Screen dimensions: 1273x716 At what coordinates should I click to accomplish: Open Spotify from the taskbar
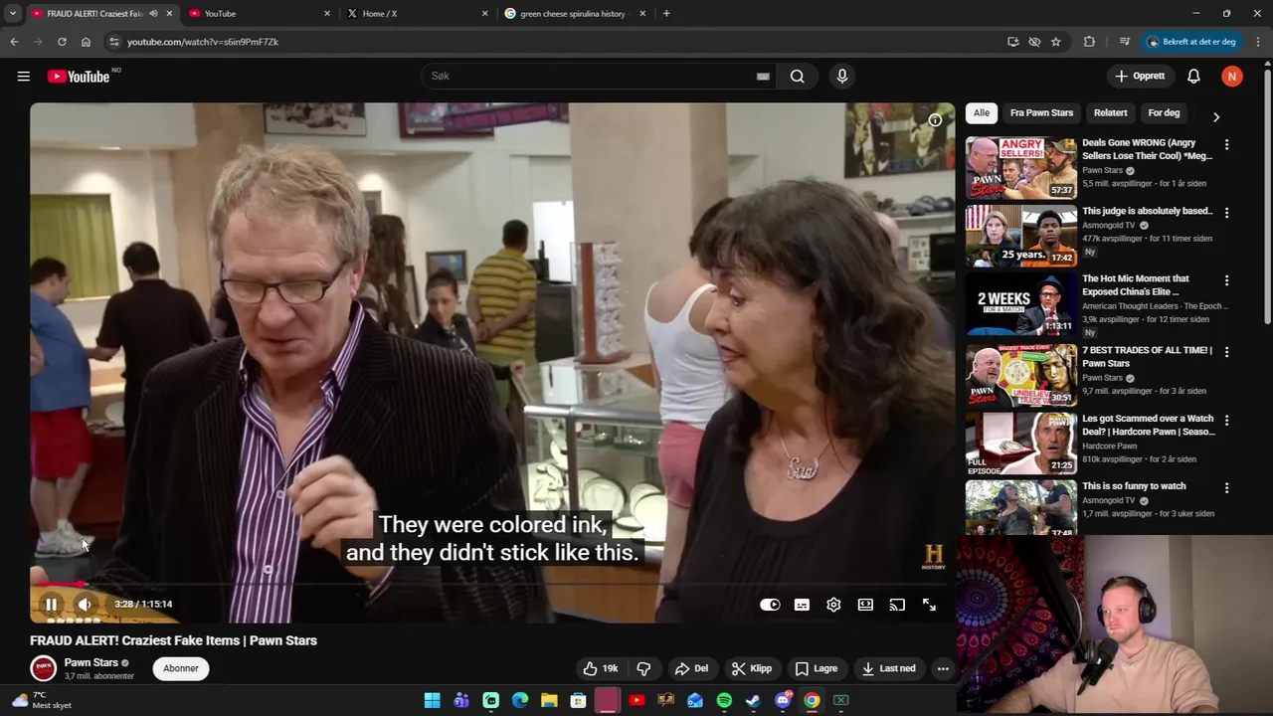[x=724, y=700]
